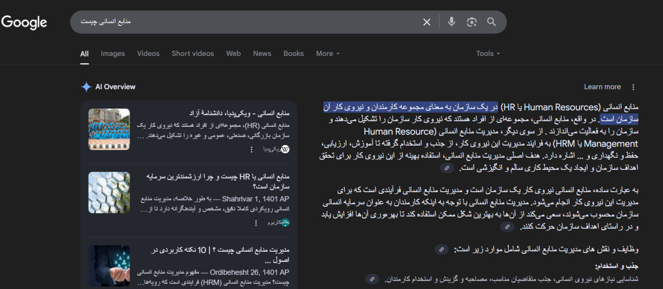663x289 pixels.
Task: Switch to the Videos tab
Action: [148, 53]
